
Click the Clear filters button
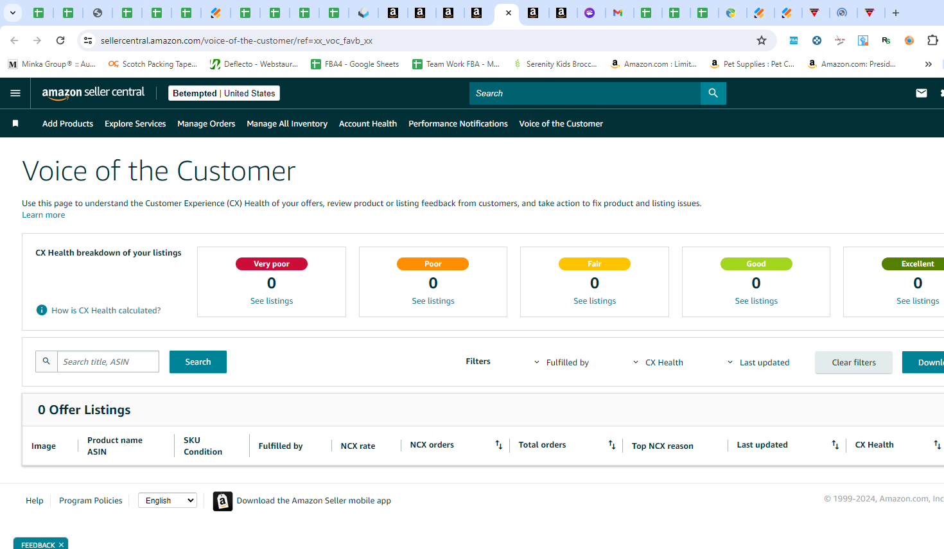click(x=853, y=362)
